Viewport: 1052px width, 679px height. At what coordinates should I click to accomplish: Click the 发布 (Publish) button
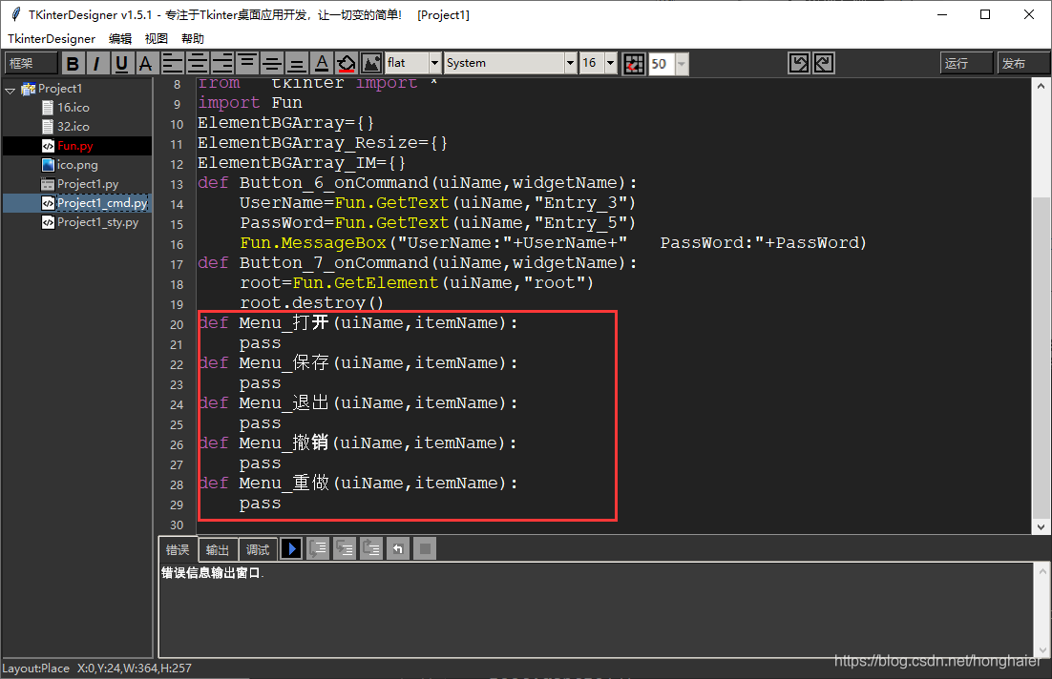pyautogui.click(x=1022, y=63)
